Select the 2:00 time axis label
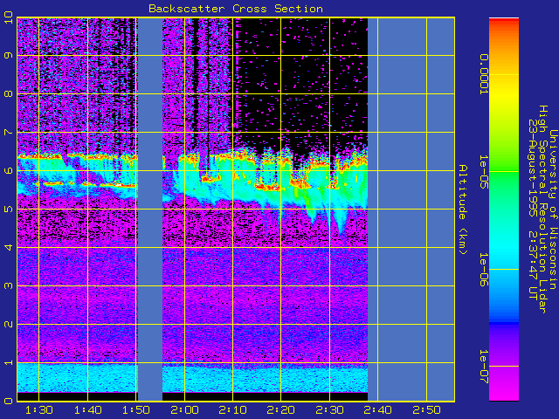Viewport: 559px width, 419px height. click(x=184, y=410)
